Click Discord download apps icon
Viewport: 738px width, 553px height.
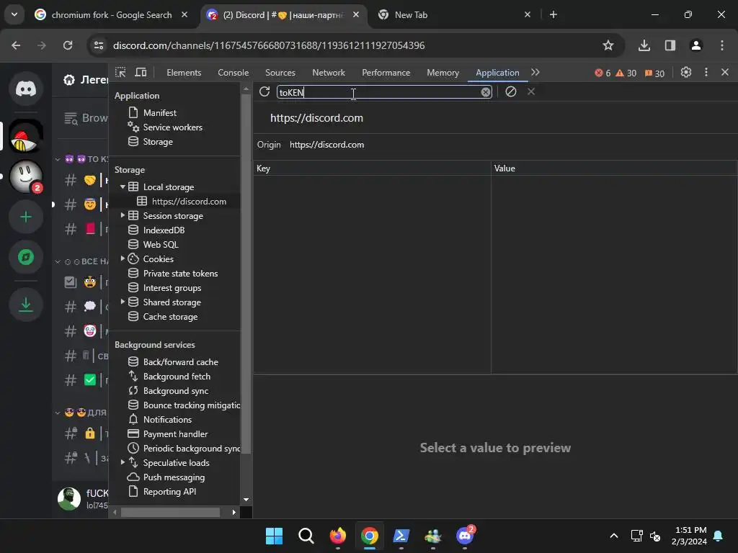click(x=26, y=305)
